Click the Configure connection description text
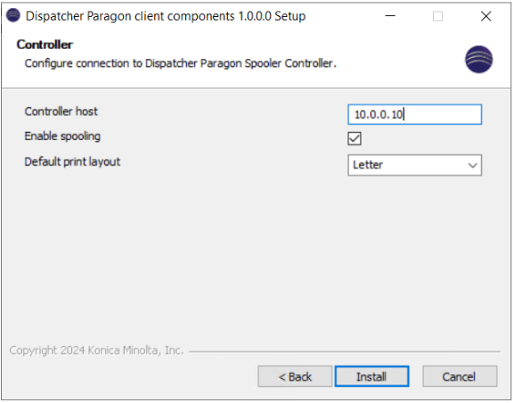513x403 pixels. pos(181,63)
